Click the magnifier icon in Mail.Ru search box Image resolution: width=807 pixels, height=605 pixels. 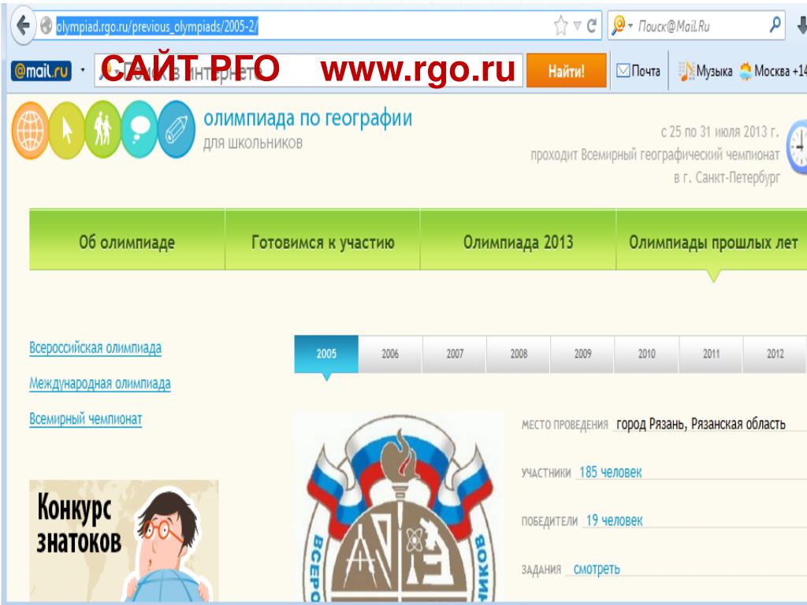pyautogui.click(x=775, y=24)
